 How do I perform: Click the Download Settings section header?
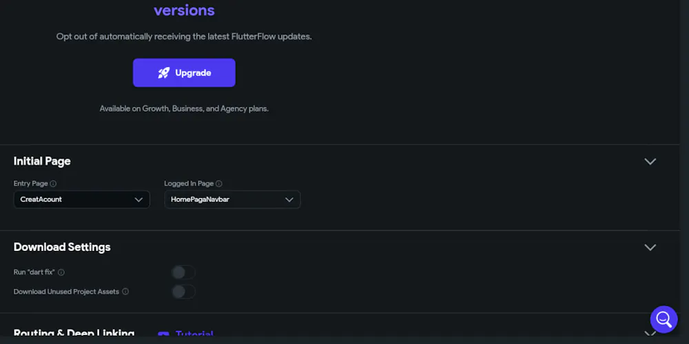[62, 247]
